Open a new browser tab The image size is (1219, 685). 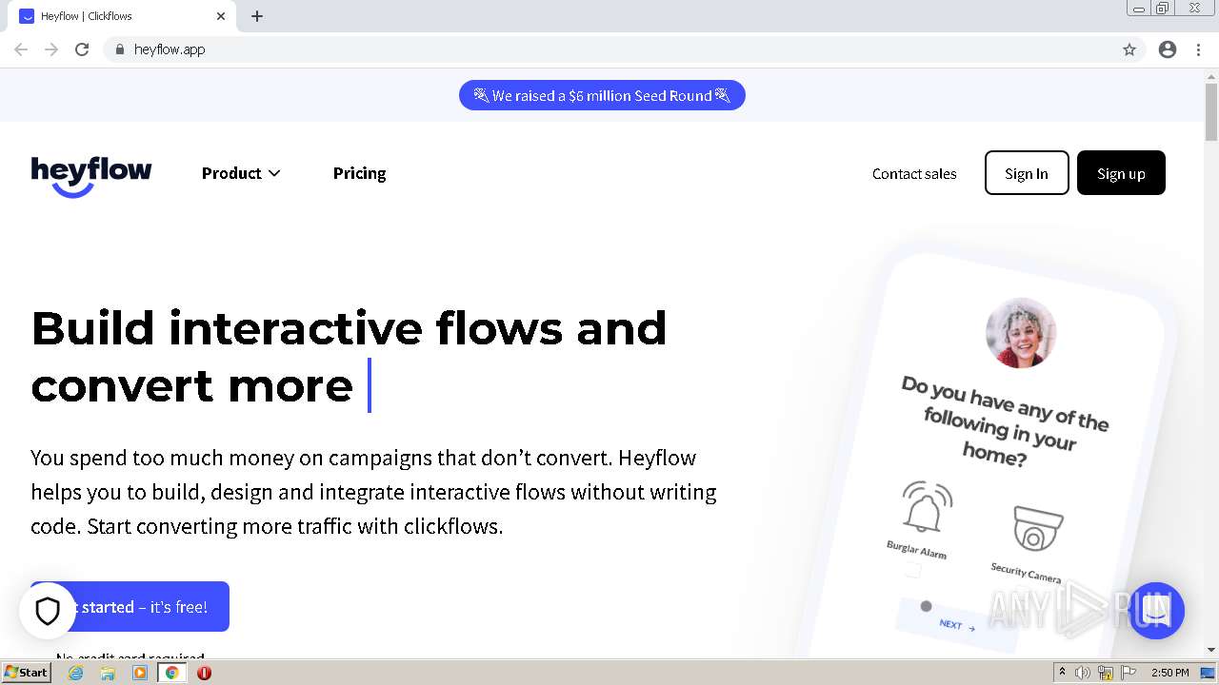[x=257, y=16]
